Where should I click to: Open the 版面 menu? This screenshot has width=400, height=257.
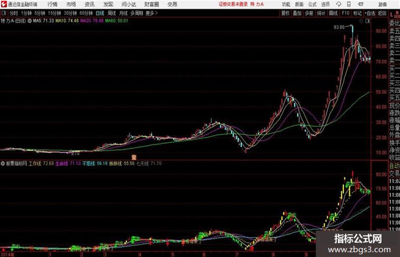point(299,4)
